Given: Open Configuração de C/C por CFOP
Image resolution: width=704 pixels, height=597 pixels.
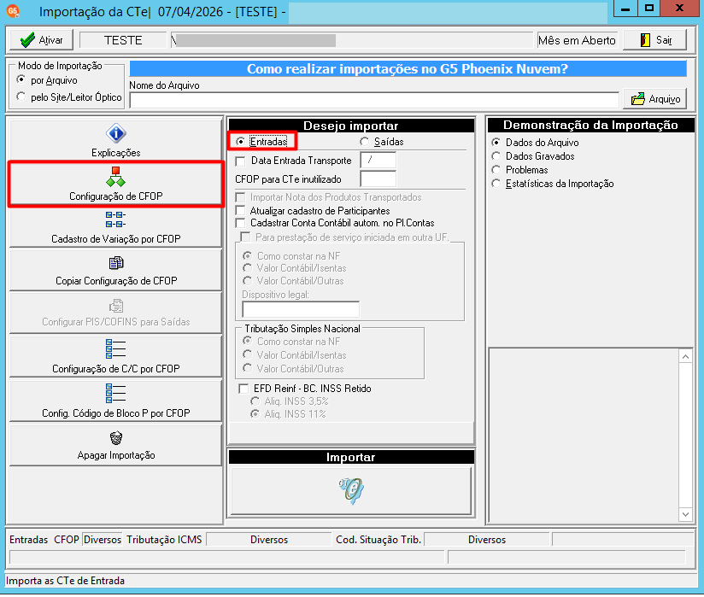Looking at the screenshot, I should coord(116,357).
